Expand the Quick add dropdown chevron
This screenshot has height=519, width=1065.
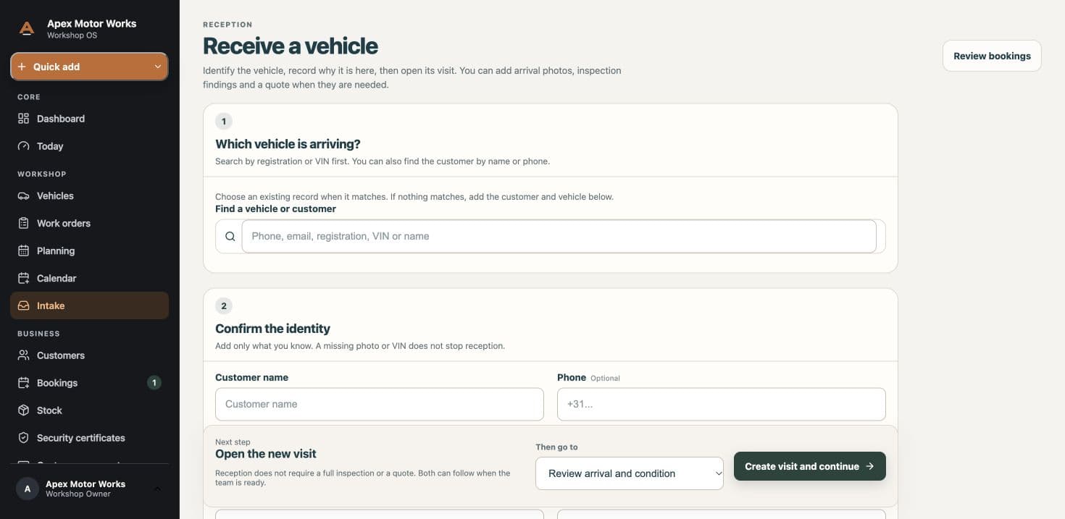click(157, 67)
